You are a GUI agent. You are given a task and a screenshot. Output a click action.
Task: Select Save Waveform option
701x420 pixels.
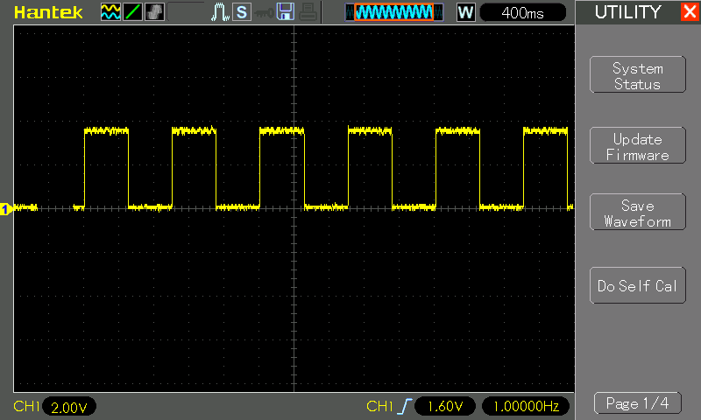click(637, 213)
